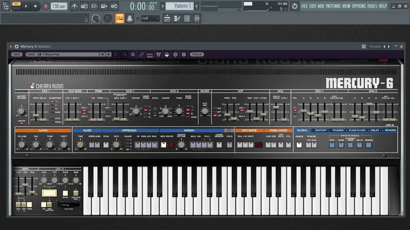Click the stop button in transport
Viewport: 410px width, 230px height.
coord(35,6)
